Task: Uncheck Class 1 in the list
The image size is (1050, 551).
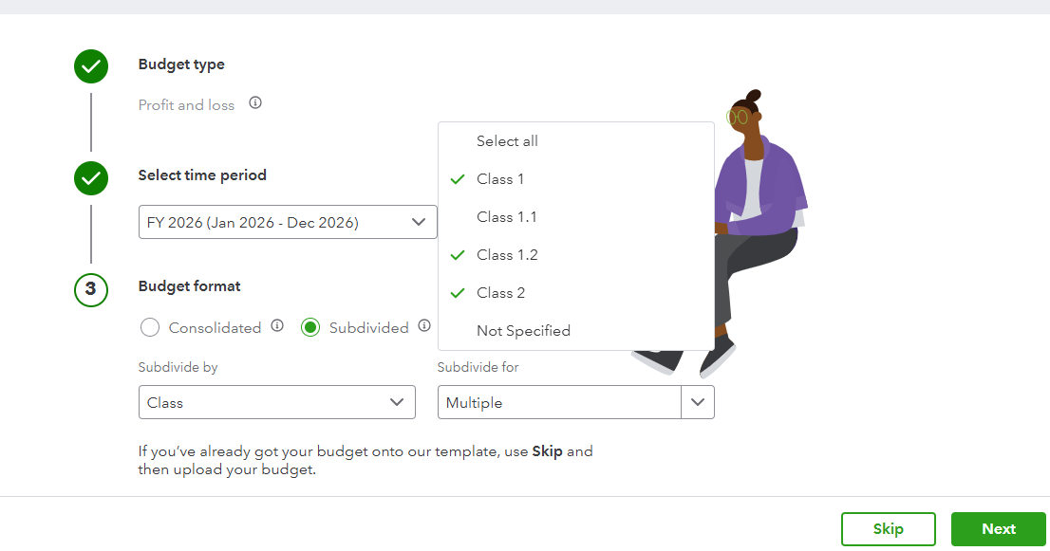Action: 500,179
